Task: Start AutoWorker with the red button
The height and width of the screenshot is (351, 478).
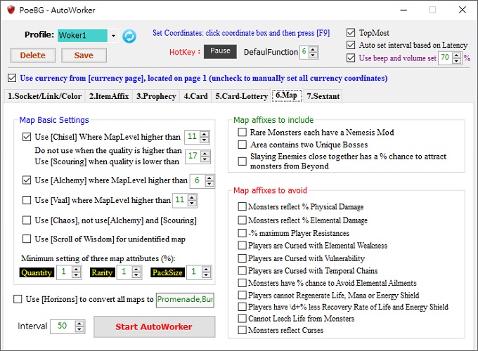Action: click(154, 326)
